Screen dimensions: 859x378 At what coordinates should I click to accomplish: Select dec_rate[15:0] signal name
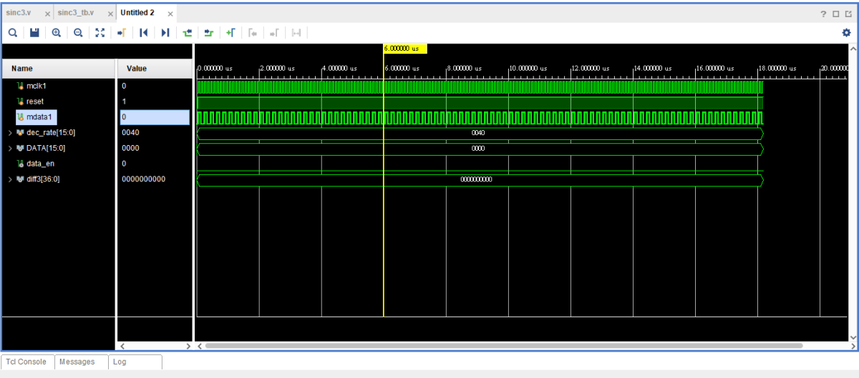coord(51,132)
